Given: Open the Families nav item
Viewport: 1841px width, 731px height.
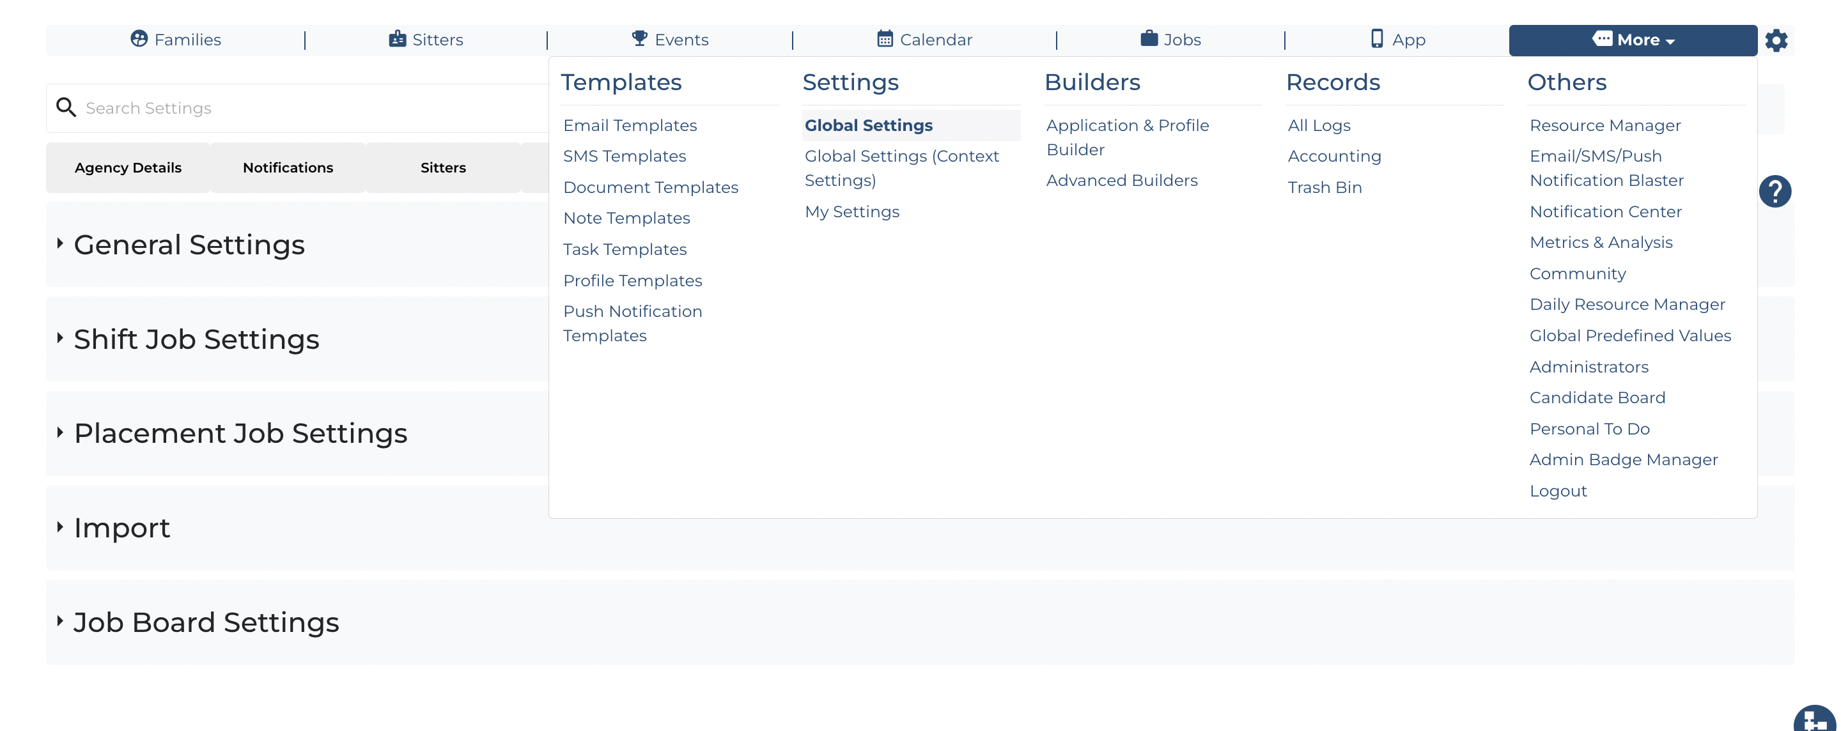Looking at the screenshot, I should 176,40.
